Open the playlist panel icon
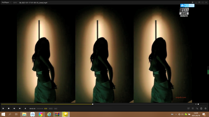 tap(201, 108)
